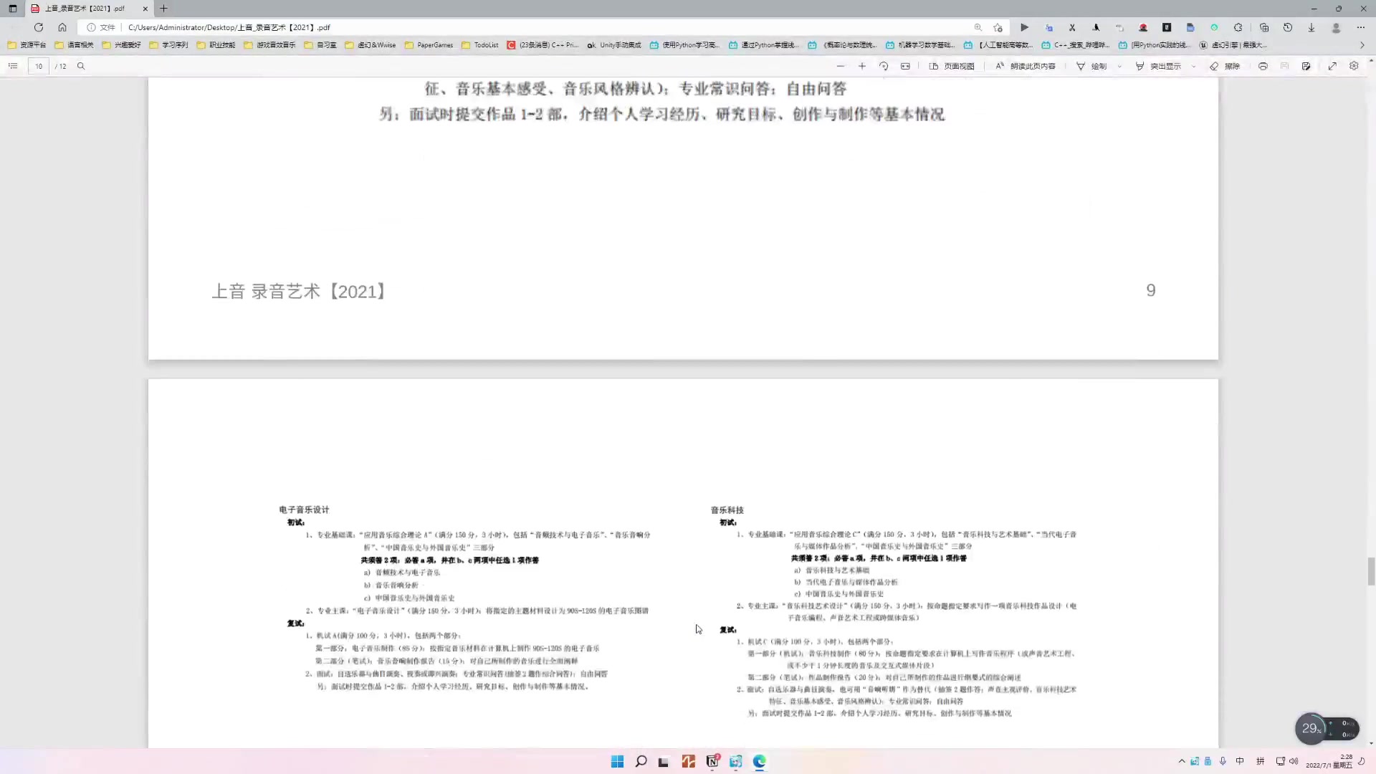Expand the 突出显示 highlight color dropdown
This screenshot has width=1376, height=774.
point(1193,66)
